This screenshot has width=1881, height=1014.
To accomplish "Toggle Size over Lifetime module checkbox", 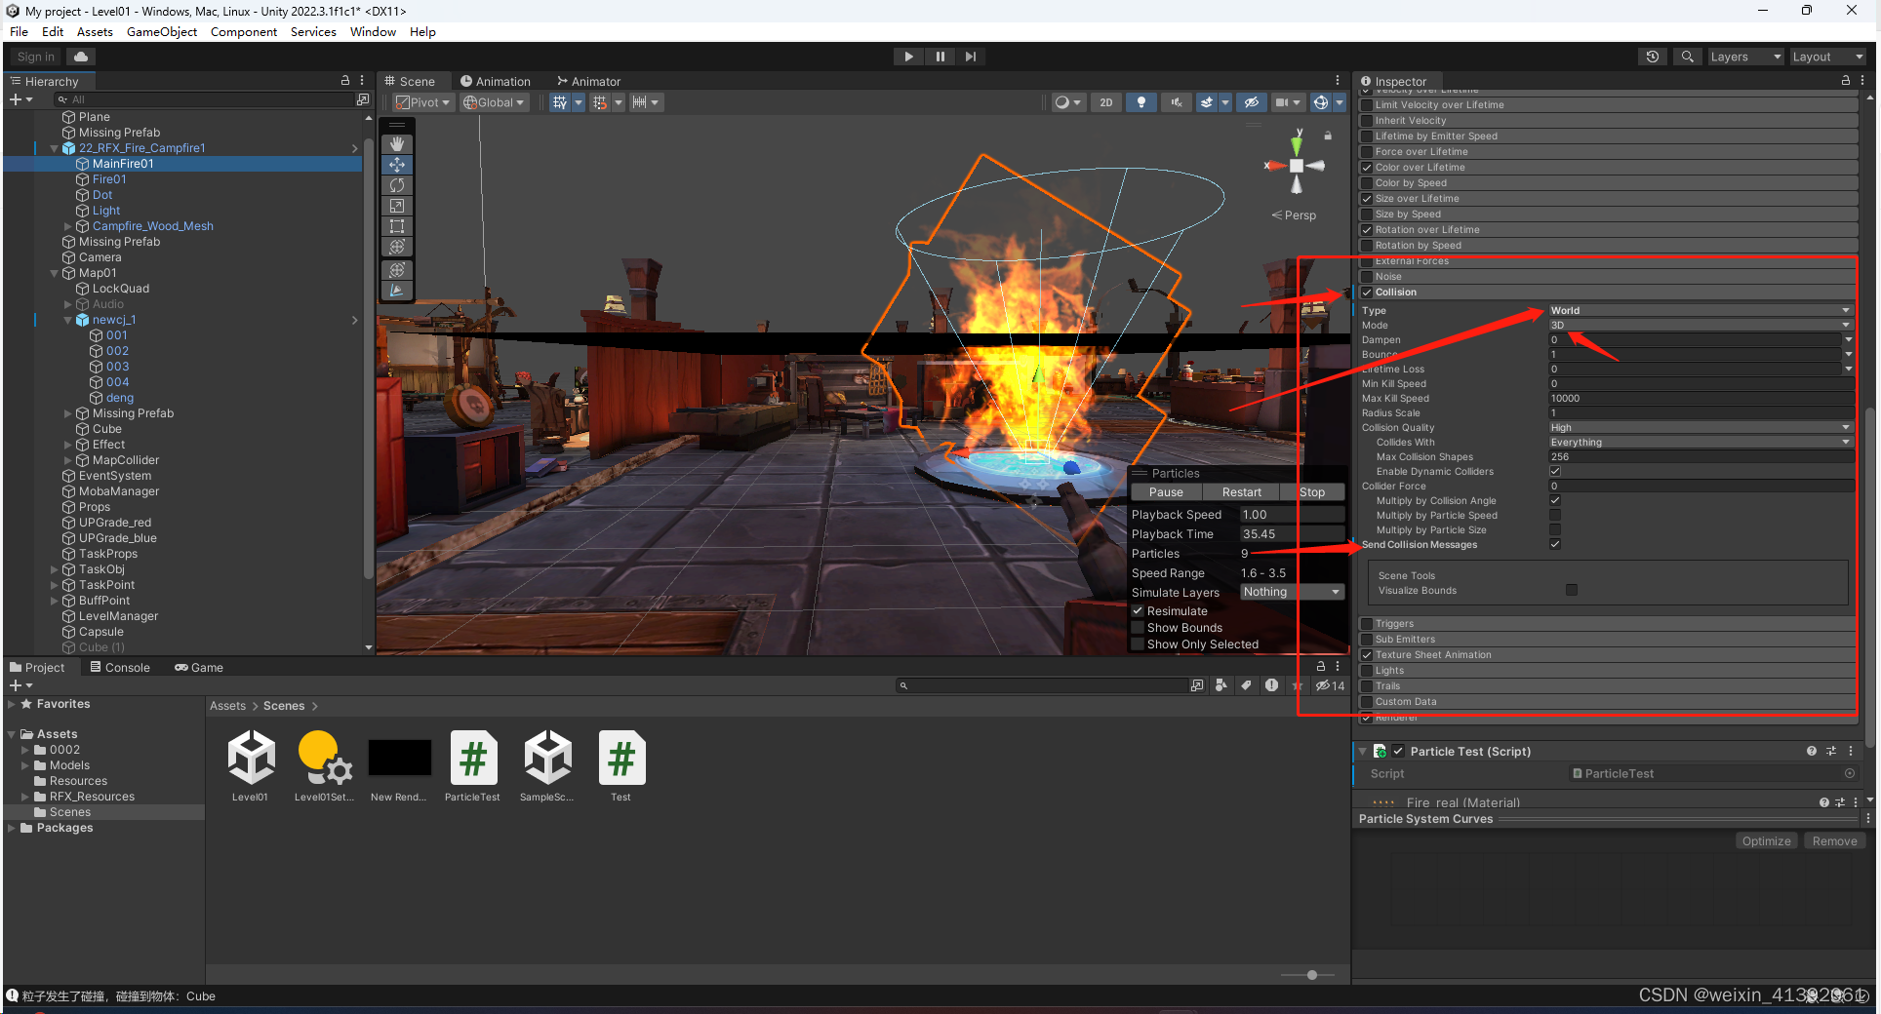I will 1367,199.
